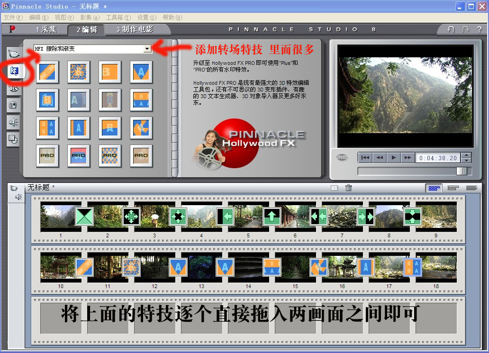Switch to the 3 制作电影 tab
This screenshot has height=353, width=489.
click(135, 29)
